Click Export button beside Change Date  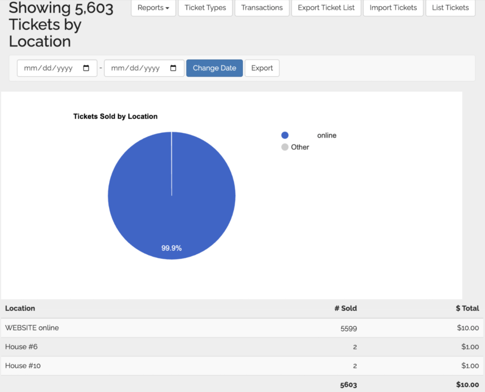tap(262, 68)
